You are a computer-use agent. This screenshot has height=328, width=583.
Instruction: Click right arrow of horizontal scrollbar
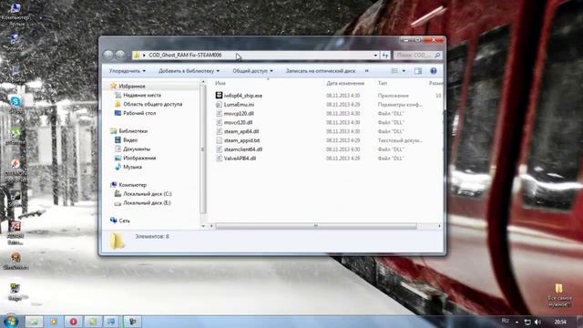(439, 226)
